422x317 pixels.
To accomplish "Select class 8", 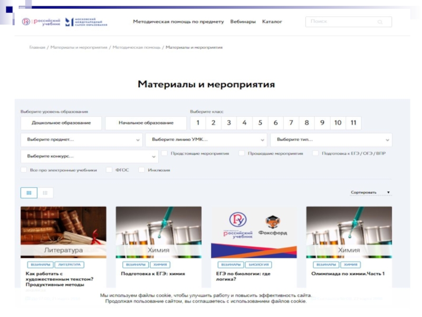I will (306, 123).
